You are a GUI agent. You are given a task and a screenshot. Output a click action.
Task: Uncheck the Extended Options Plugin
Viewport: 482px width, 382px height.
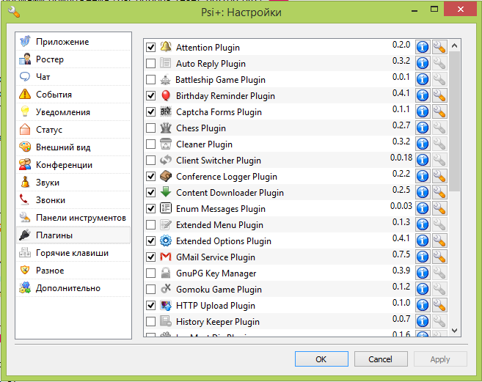pos(151,241)
